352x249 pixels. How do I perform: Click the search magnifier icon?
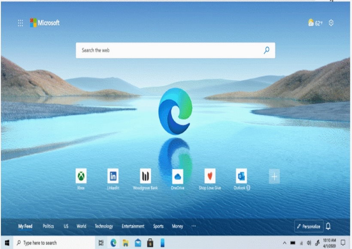coord(267,50)
